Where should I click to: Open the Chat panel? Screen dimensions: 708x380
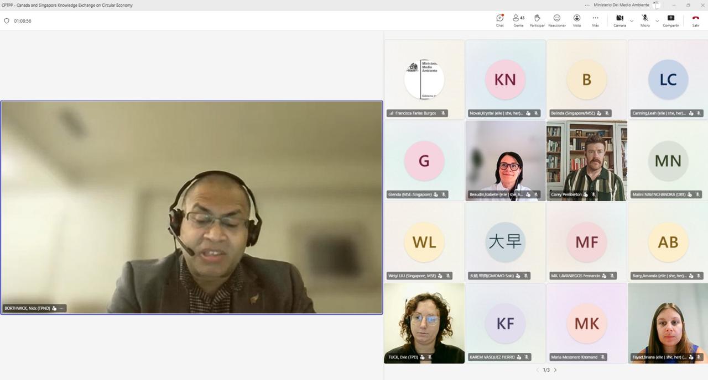click(x=499, y=20)
